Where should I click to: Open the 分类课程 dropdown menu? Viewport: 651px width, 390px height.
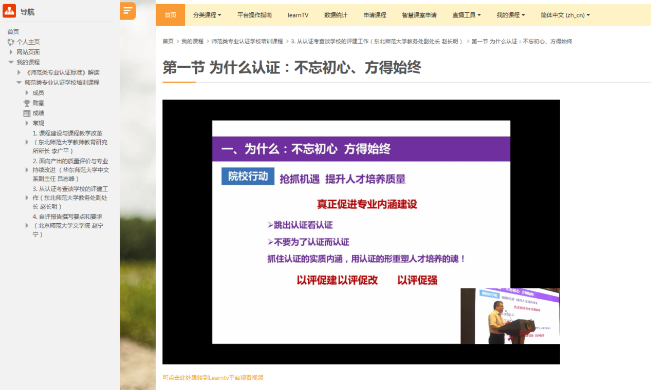(207, 15)
